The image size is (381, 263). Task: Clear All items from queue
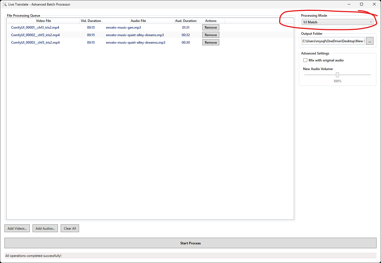pos(70,229)
